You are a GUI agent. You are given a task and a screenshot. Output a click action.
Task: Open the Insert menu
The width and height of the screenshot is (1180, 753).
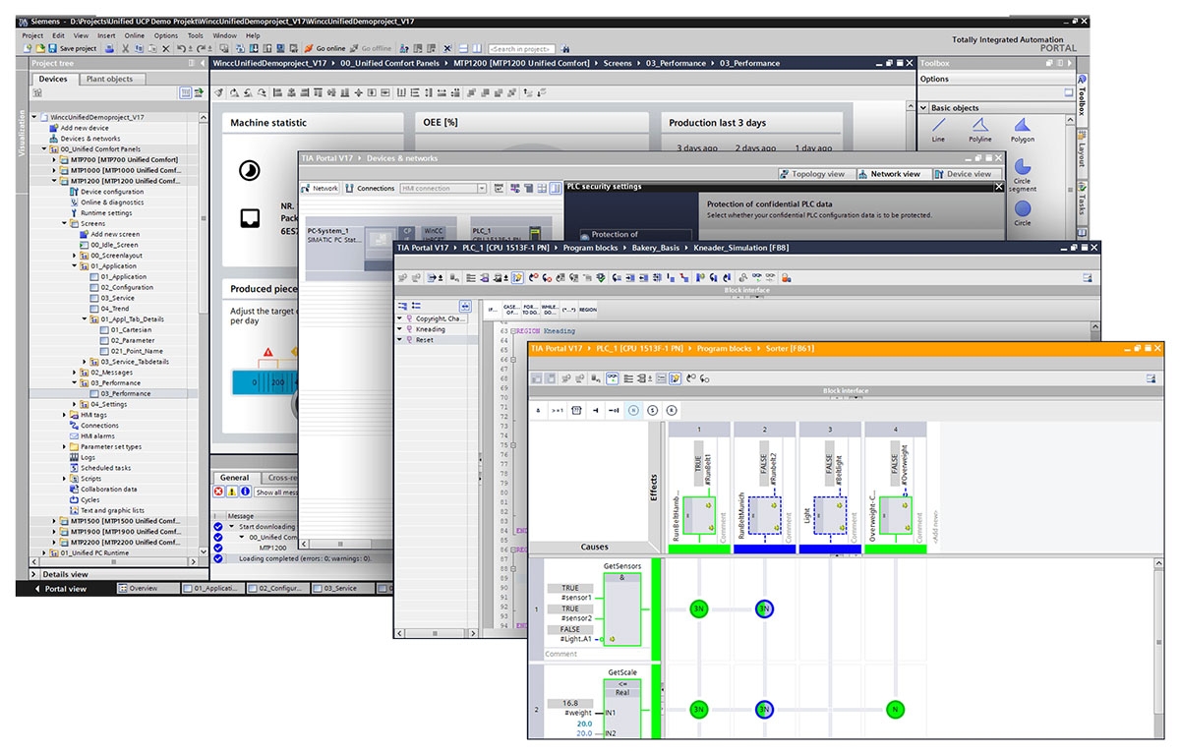pyautogui.click(x=106, y=35)
